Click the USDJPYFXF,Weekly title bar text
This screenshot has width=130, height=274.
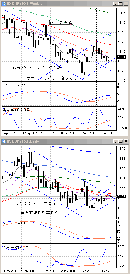point(24,4)
